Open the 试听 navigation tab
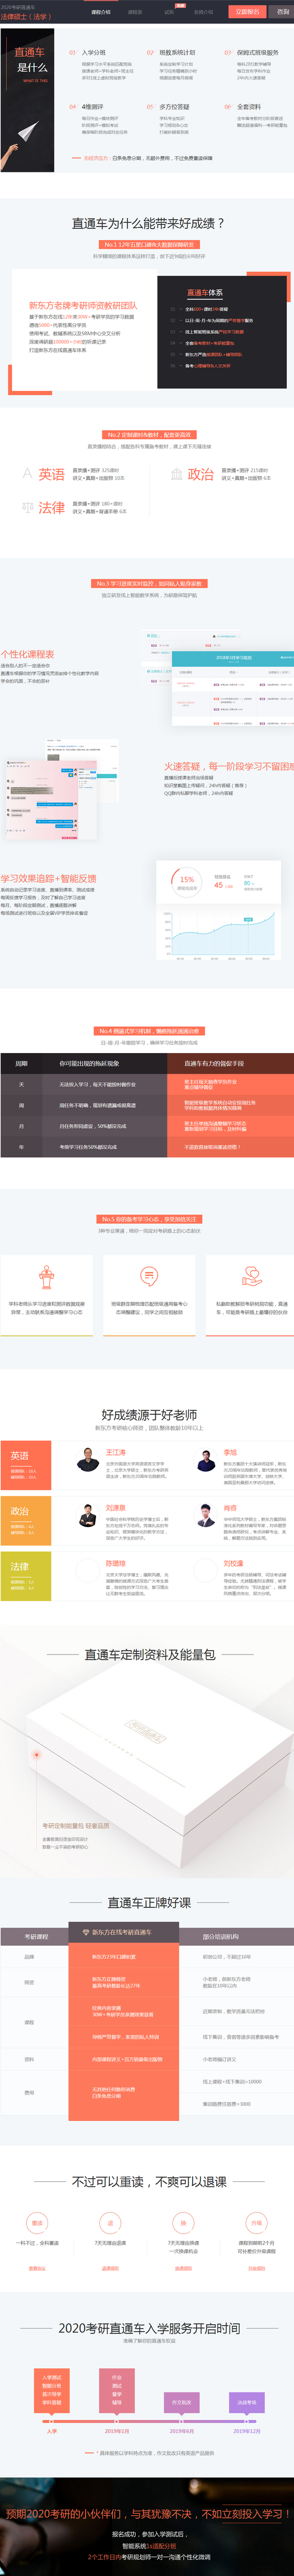The width and height of the screenshot is (294, 2576). 170,12
